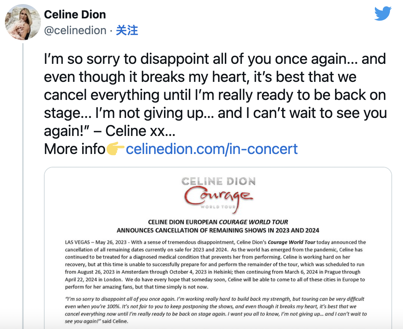Click the @celinedion handle
This screenshot has width=403, height=329.
coord(75,30)
